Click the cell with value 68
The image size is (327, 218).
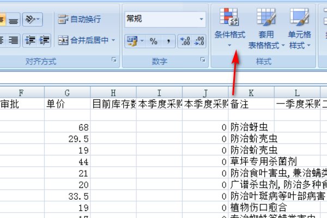(68, 127)
